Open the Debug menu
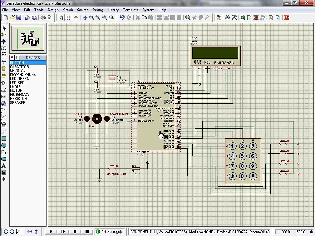Image resolution: width=315 pixels, height=236 pixels. 98,10
